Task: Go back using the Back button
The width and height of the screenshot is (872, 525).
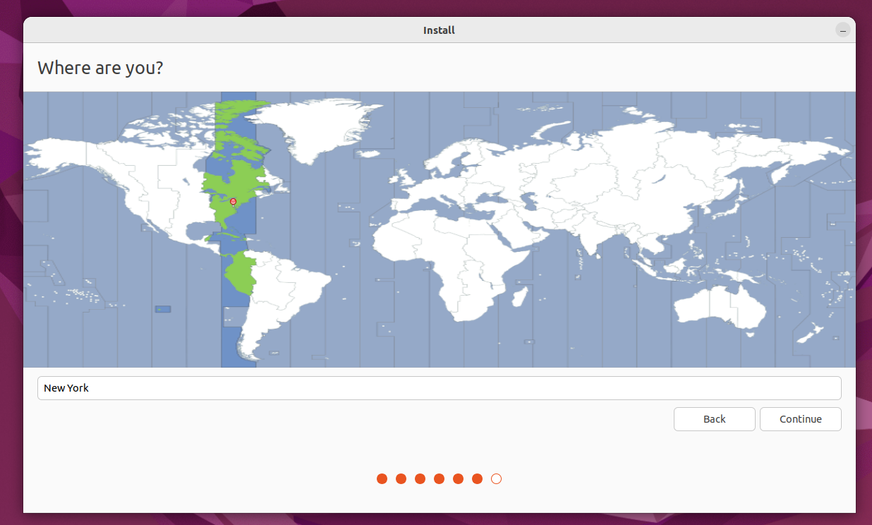Action: point(714,418)
